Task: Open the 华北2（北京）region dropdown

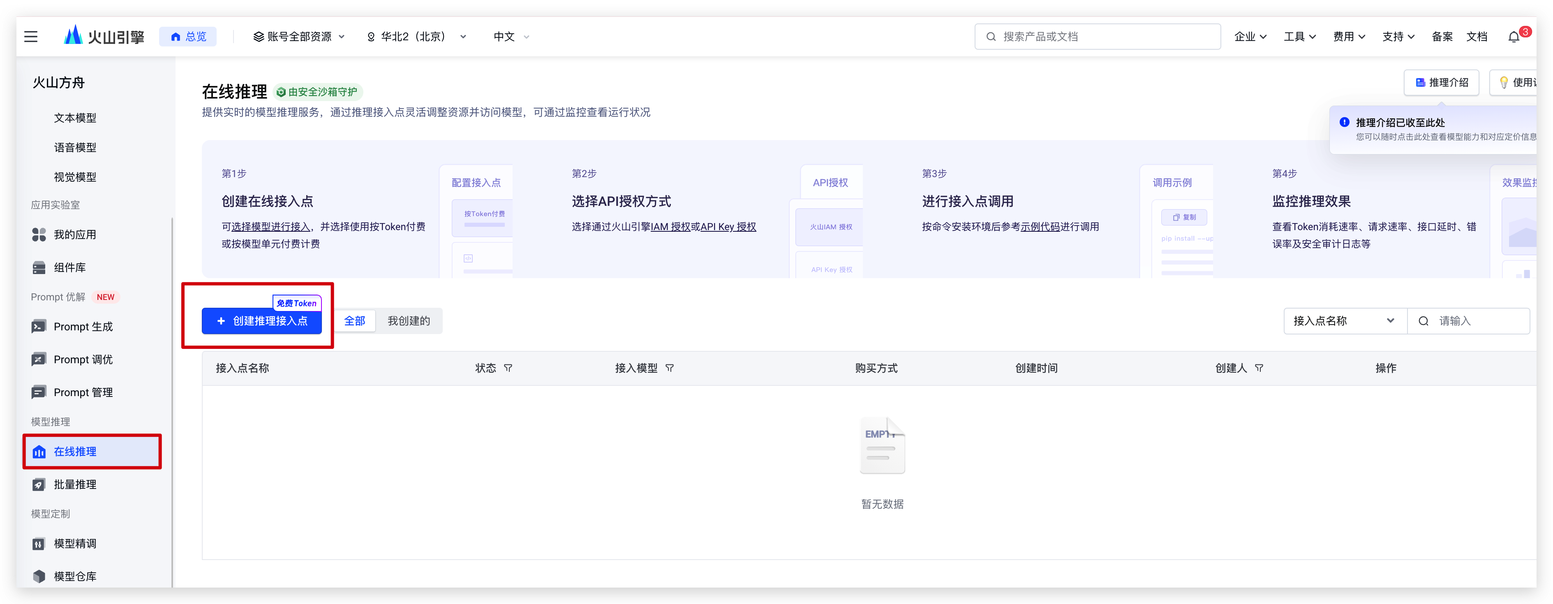Action: pyautogui.click(x=416, y=37)
